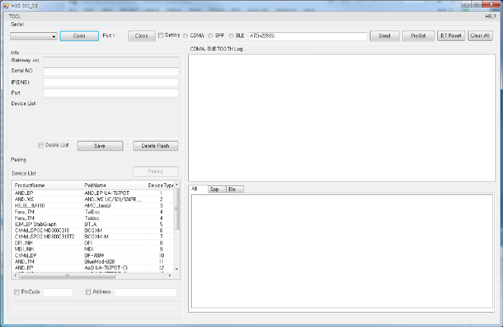Click the Pairing button

[155, 172]
